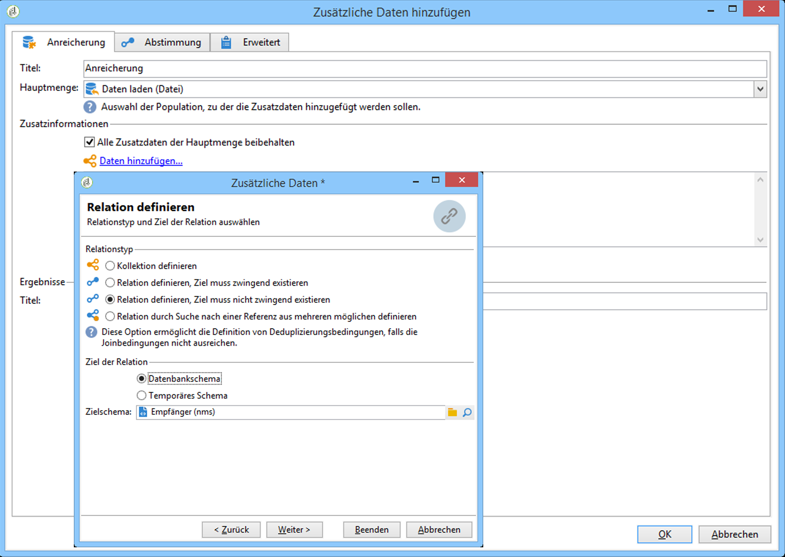Click the blue help icon under Hauptmenge
Screen dimensions: 785x557
(x=90, y=107)
